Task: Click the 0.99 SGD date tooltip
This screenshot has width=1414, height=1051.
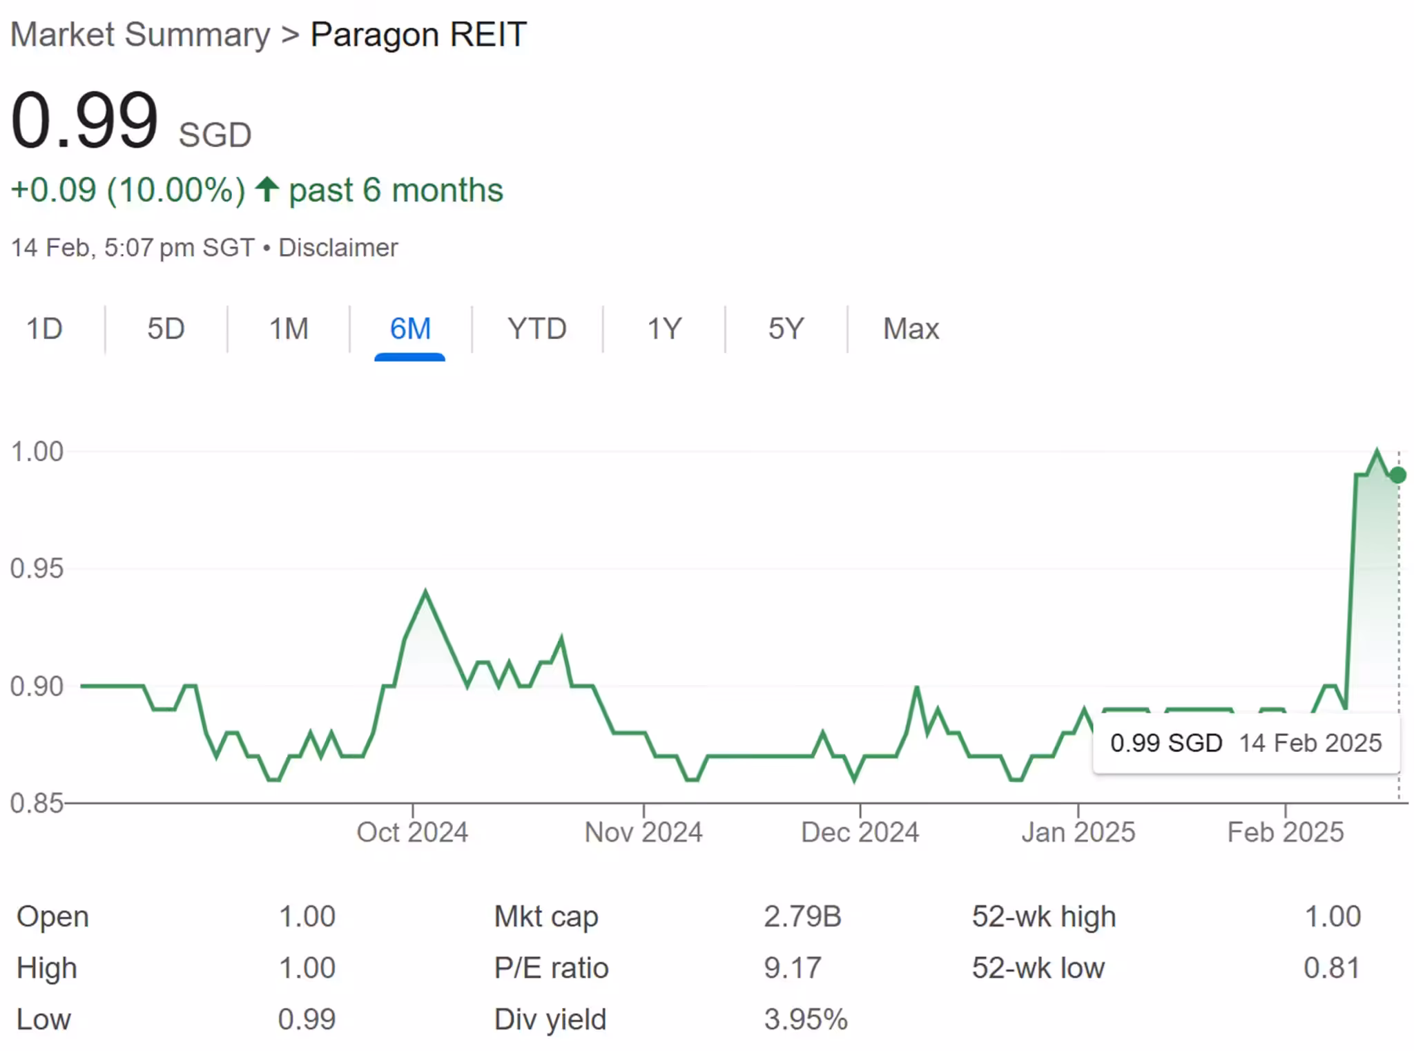Action: point(1246,743)
